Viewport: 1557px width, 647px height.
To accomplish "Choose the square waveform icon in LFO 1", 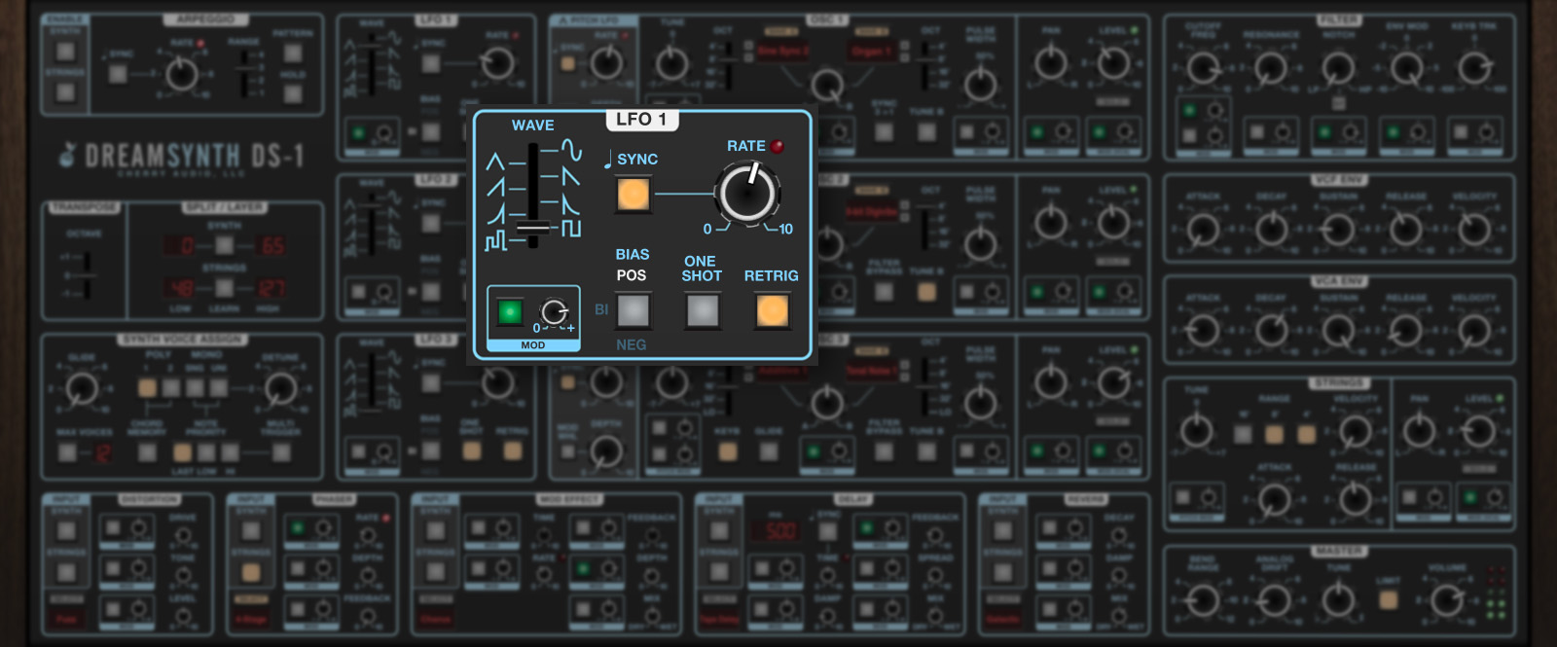I will (571, 229).
